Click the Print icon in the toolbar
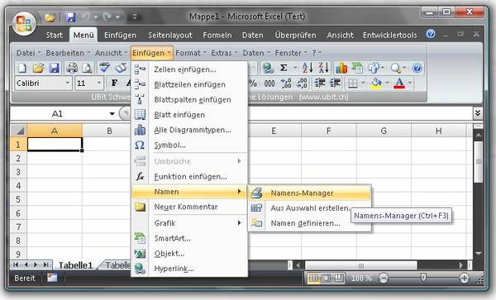This screenshot has height=300, width=496. 72,68
